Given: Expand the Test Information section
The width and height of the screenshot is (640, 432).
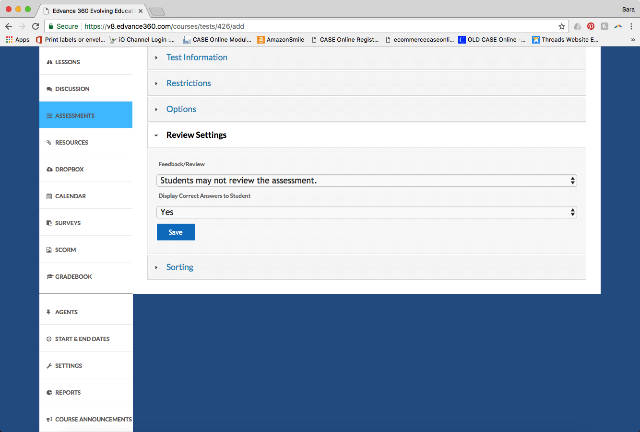Looking at the screenshot, I should [x=197, y=57].
